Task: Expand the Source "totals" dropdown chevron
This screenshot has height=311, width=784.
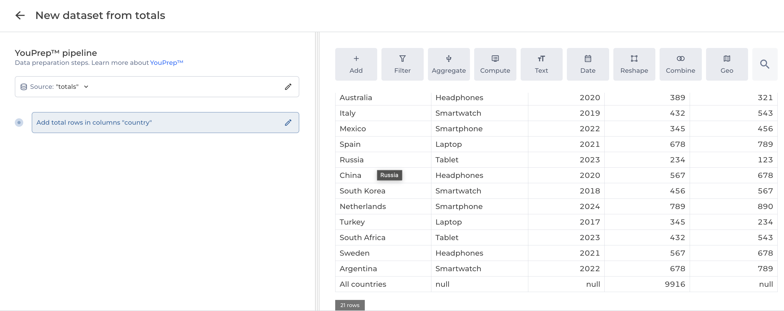Action: coord(86,87)
